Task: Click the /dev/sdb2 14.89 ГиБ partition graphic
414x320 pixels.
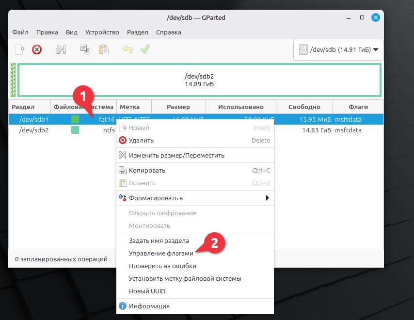Action: [x=199, y=80]
